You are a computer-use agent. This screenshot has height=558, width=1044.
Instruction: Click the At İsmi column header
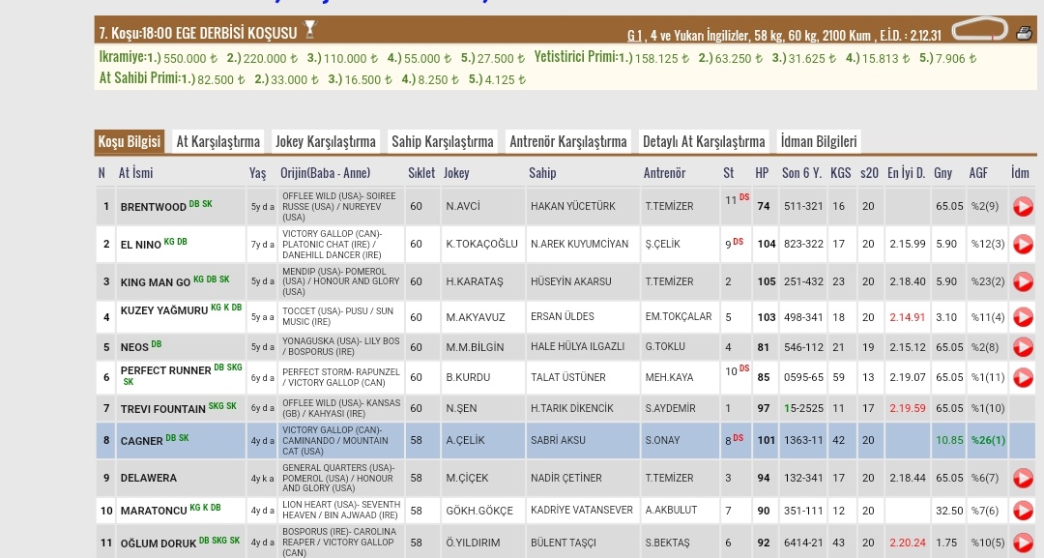coord(136,172)
